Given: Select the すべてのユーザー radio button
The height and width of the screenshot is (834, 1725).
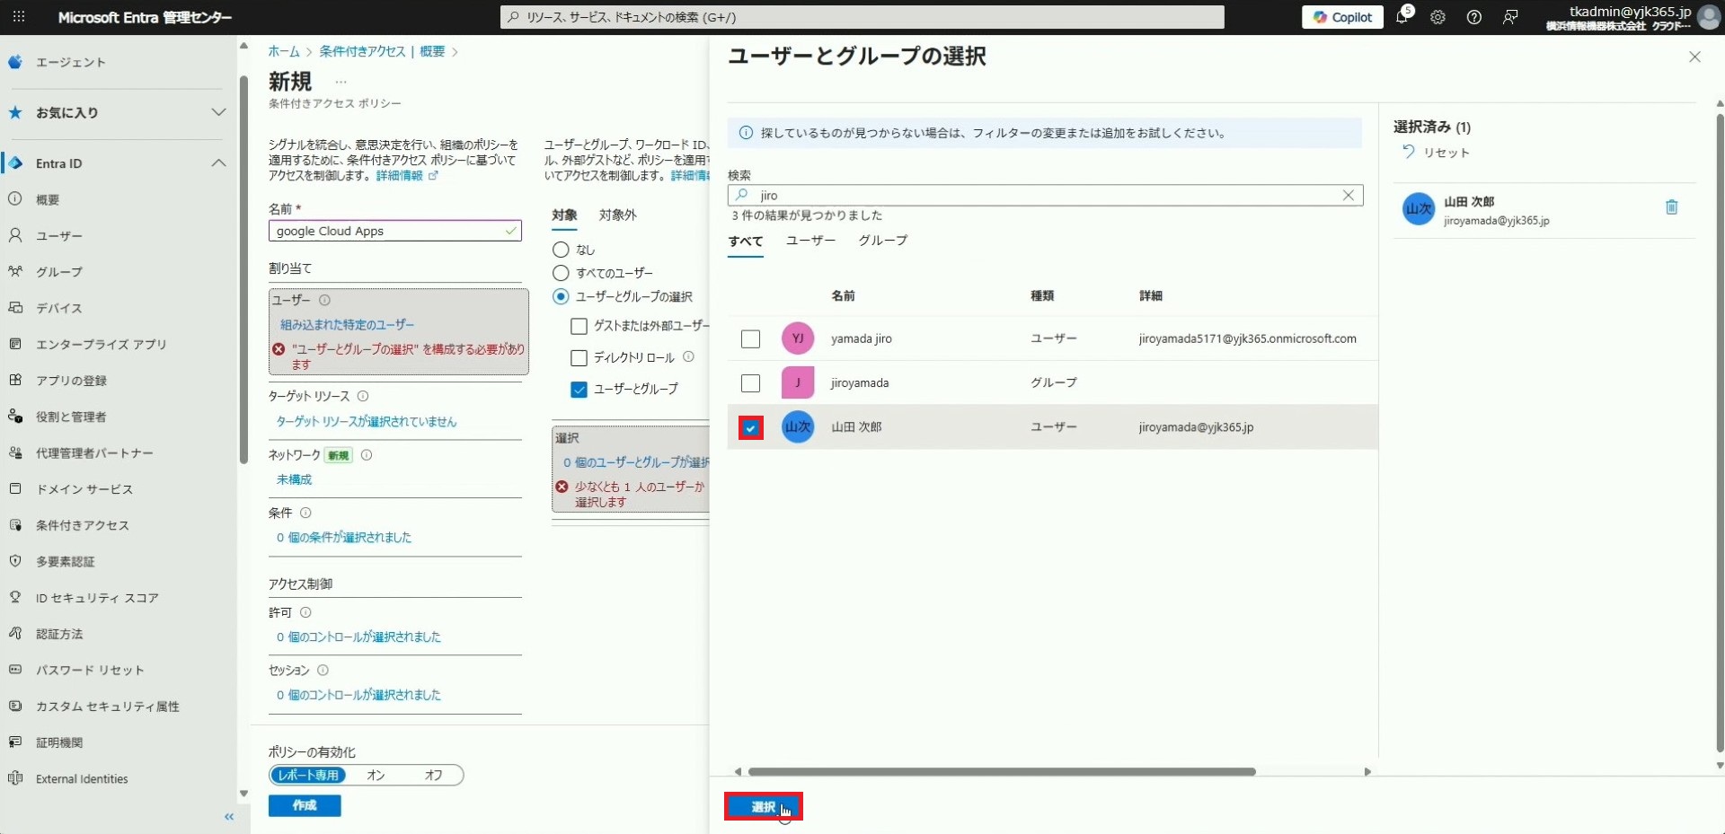Looking at the screenshot, I should pos(561,273).
